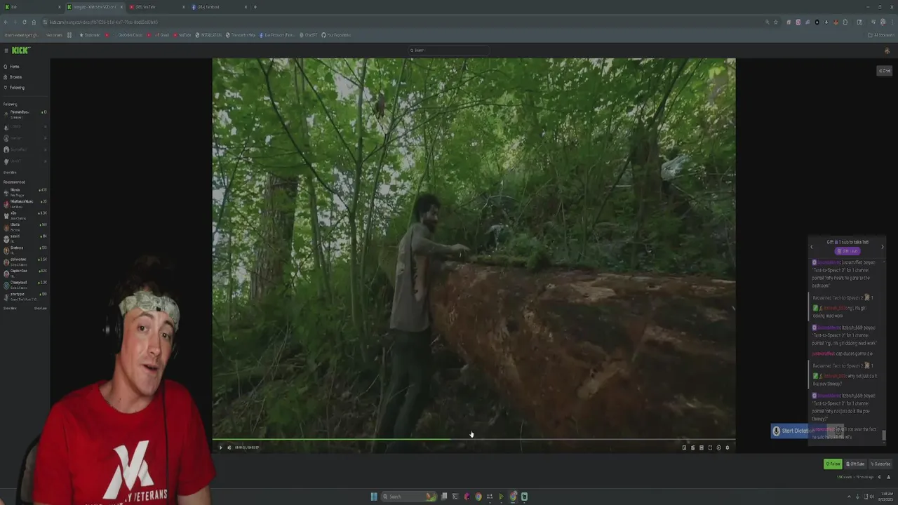The image size is (898, 505).
Task: Toggle theater mode on video player
Action: pyautogui.click(x=702, y=447)
